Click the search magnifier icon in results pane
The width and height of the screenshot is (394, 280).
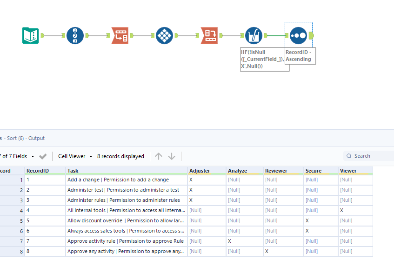(349, 156)
